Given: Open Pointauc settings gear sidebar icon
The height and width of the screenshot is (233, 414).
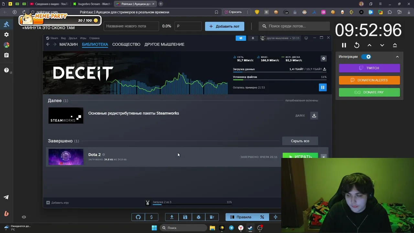Looking at the screenshot, I should click(6, 35).
